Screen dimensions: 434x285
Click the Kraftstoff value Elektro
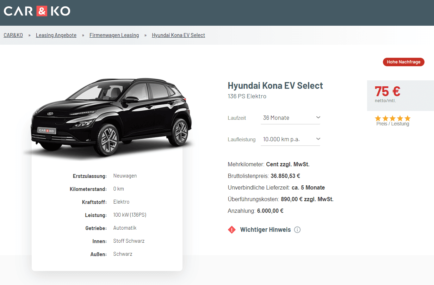pyautogui.click(x=122, y=202)
